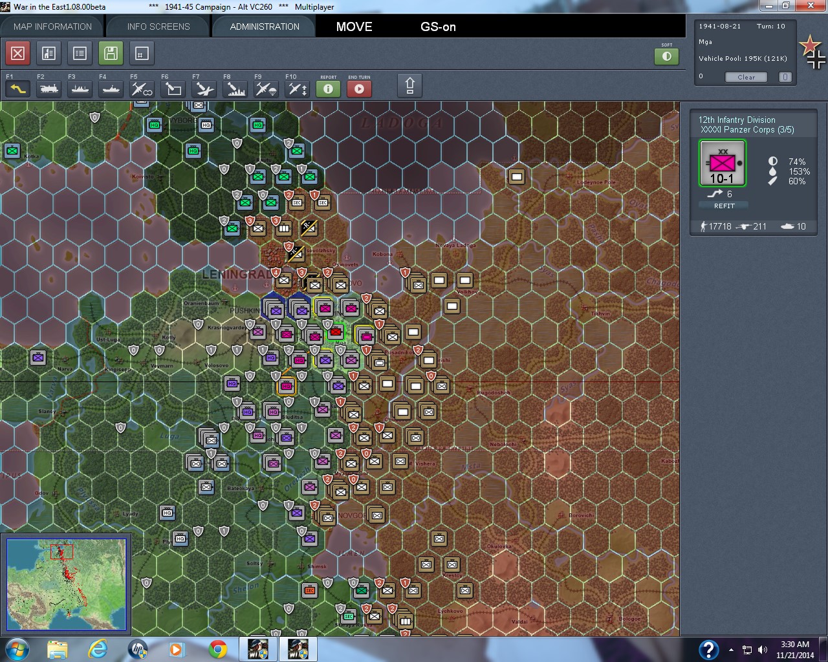Click the up-arrow hide toolbar icon
Image resolution: width=828 pixels, height=662 pixels.
pos(409,85)
